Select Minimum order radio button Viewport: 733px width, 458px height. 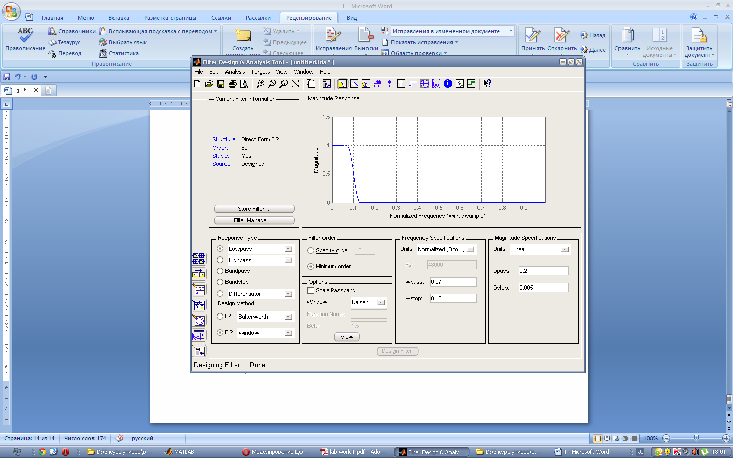click(x=311, y=267)
